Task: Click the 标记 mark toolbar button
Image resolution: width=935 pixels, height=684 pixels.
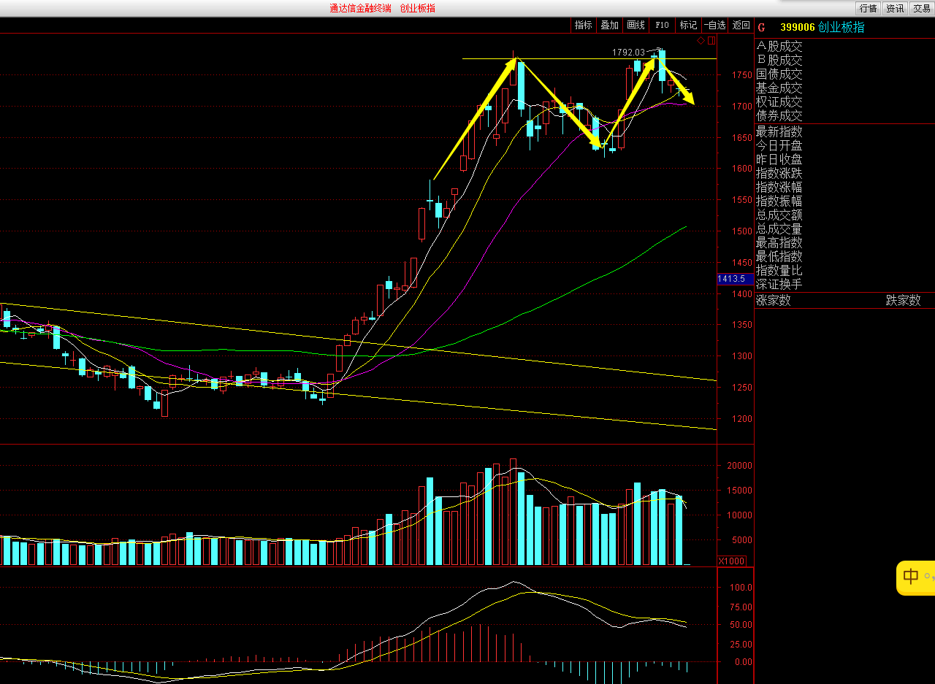Action: [x=688, y=25]
